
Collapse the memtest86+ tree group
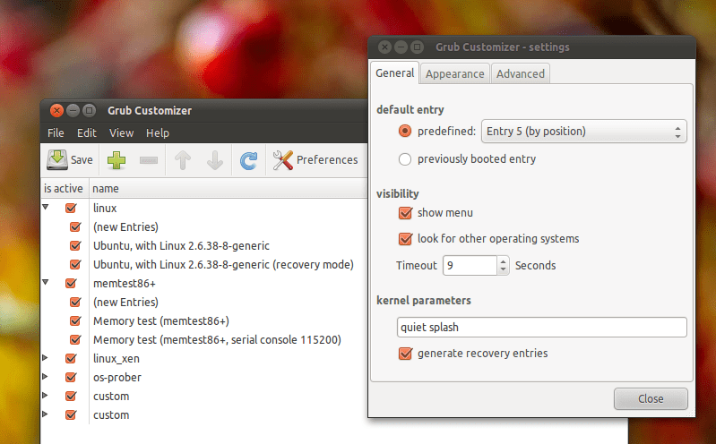click(x=45, y=283)
